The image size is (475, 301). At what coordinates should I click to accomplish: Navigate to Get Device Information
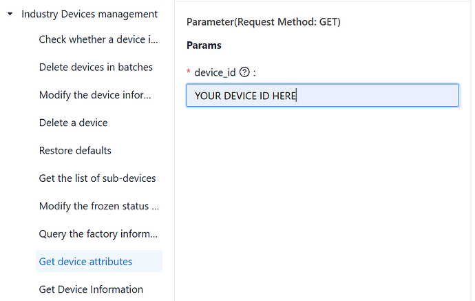pos(91,289)
